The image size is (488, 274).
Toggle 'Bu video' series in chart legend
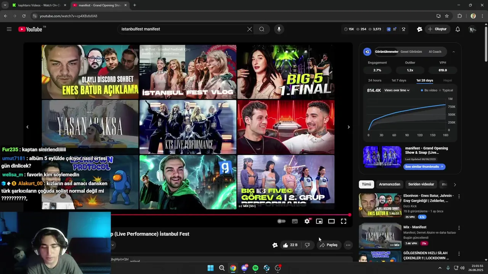429,90
